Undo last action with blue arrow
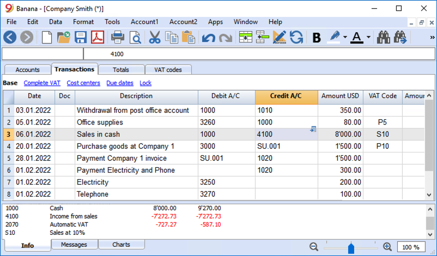This screenshot has width=437, height=256. tap(209, 38)
